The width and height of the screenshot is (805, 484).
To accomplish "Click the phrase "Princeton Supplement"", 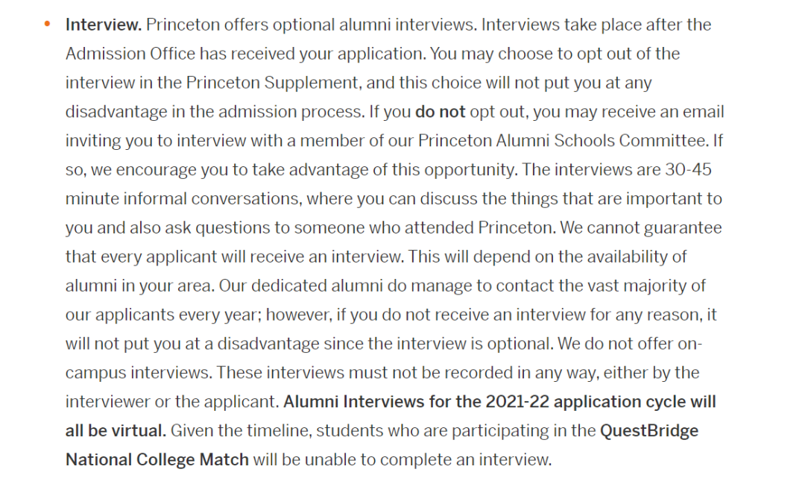I will coord(272,83).
